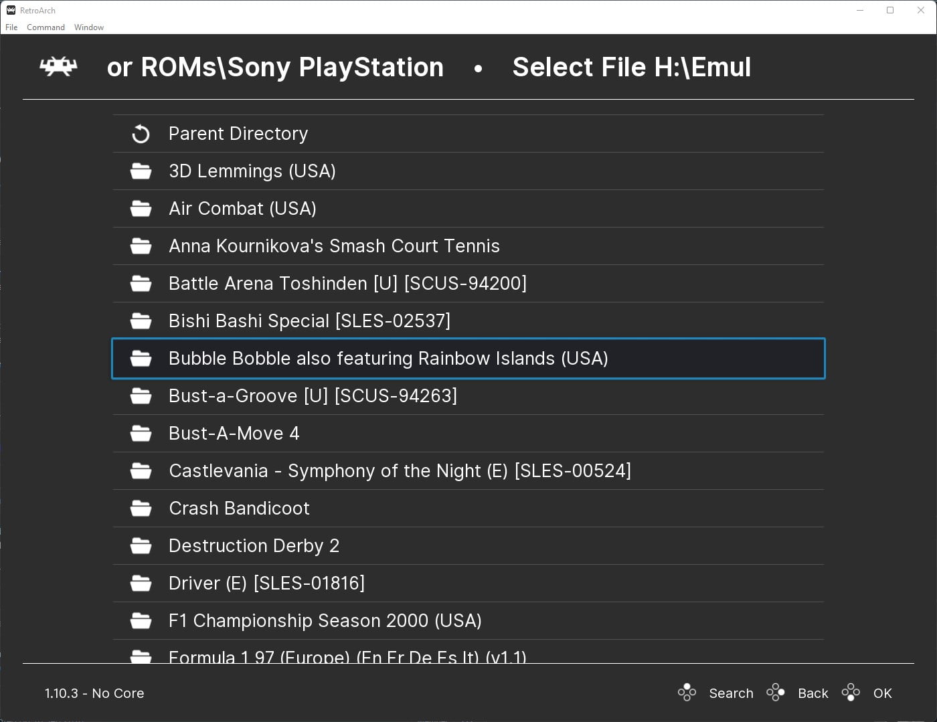This screenshot has width=937, height=722.
Task: Click the 1.10.3 - No Core version text
Action: [x=94, y=693]
